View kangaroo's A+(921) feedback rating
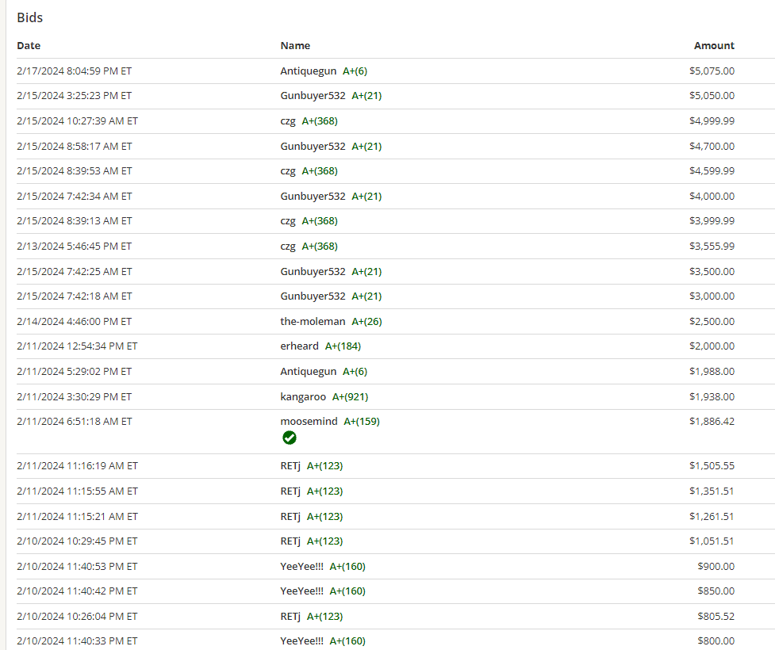The image size is (775, 650). coord(350,396)
